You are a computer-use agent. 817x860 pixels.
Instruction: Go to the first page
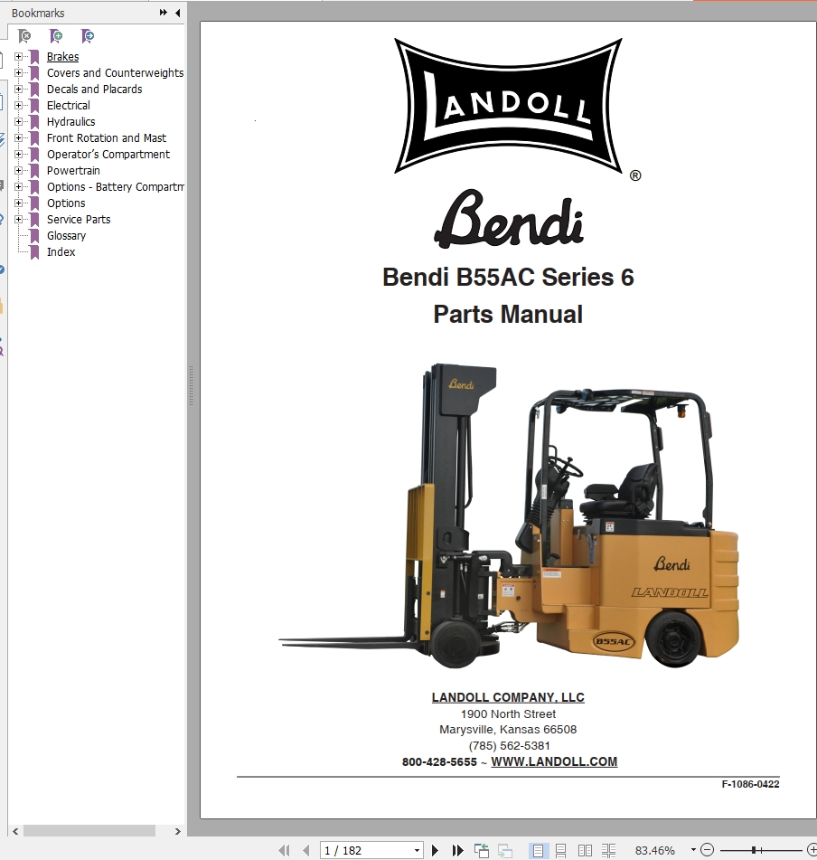point(284,851)
